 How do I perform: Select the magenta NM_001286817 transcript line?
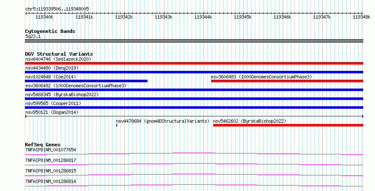tap(194, 164)
